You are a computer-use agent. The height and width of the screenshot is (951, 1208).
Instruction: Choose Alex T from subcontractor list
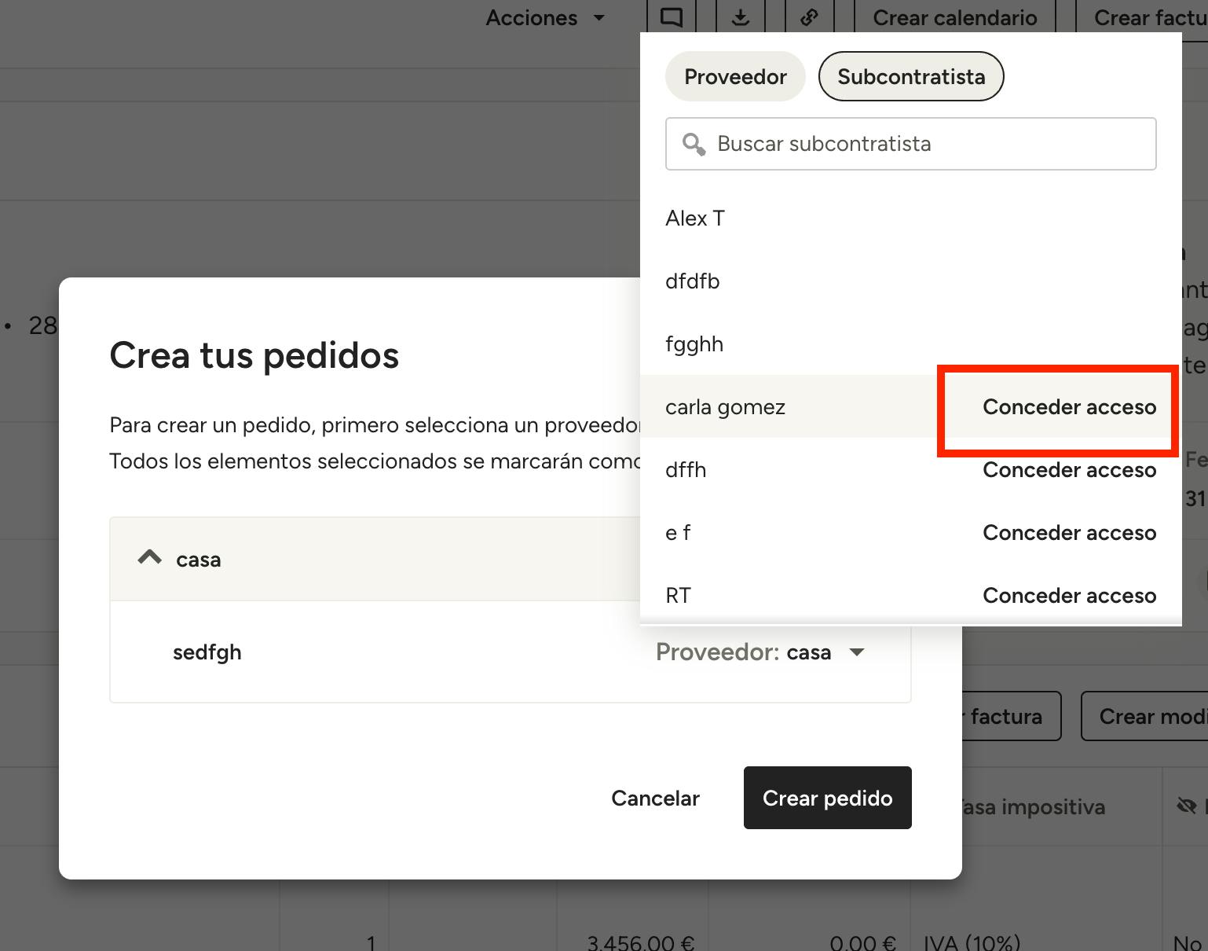695,218
